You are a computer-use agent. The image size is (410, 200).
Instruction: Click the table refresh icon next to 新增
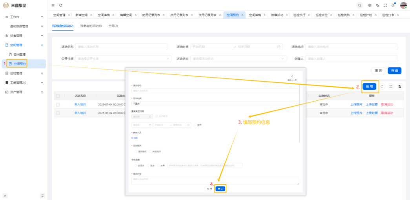(383, 86)
